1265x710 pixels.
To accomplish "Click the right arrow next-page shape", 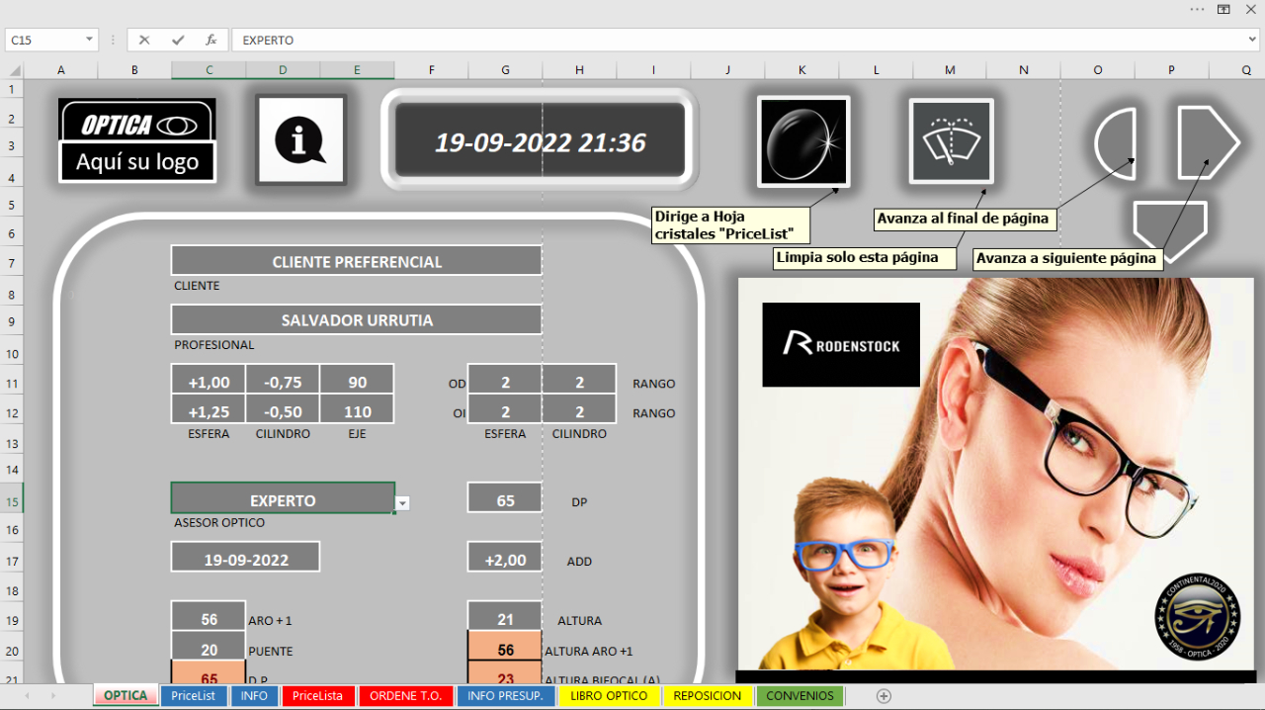I will (1208, 143).
